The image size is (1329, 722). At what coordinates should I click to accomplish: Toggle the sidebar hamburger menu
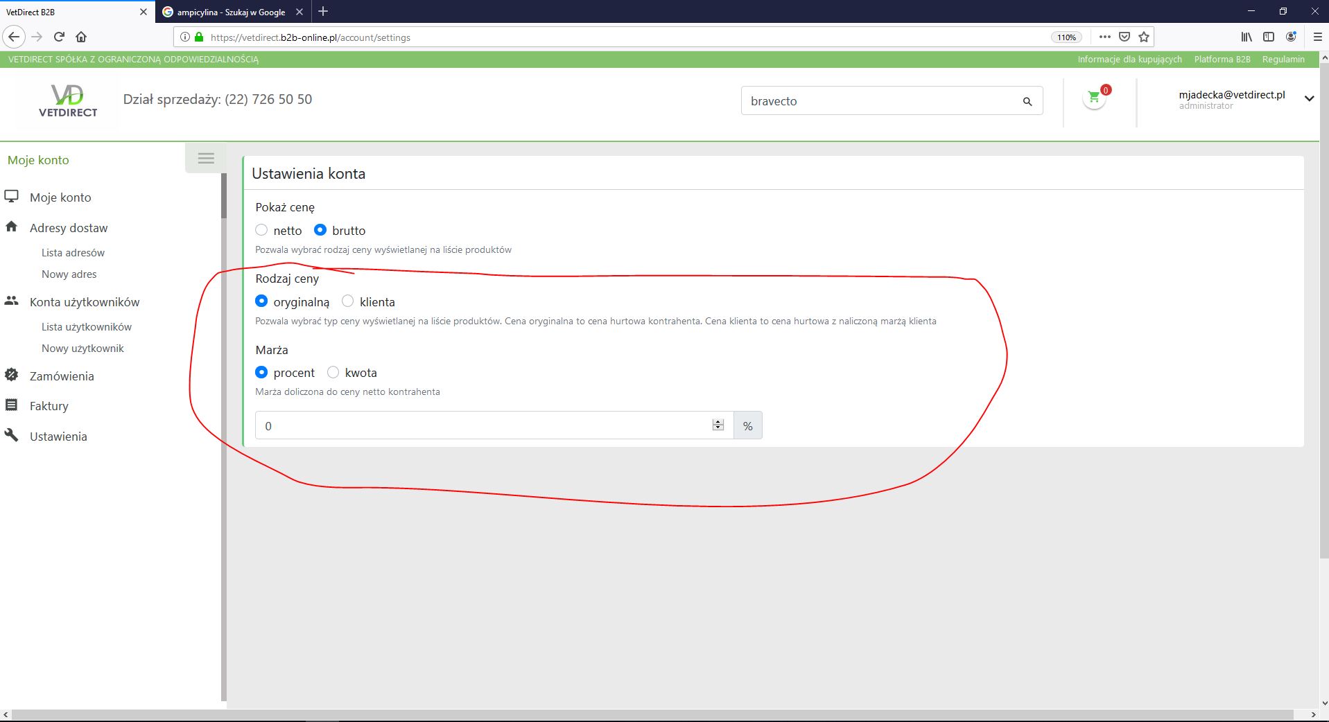pyautogui.click(x=206, y=159)
